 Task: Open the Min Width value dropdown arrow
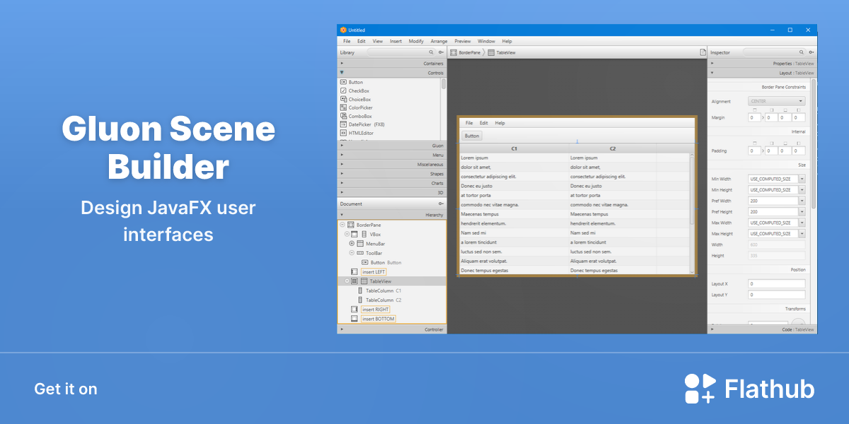pyautogui.click(x=802, y=179)
